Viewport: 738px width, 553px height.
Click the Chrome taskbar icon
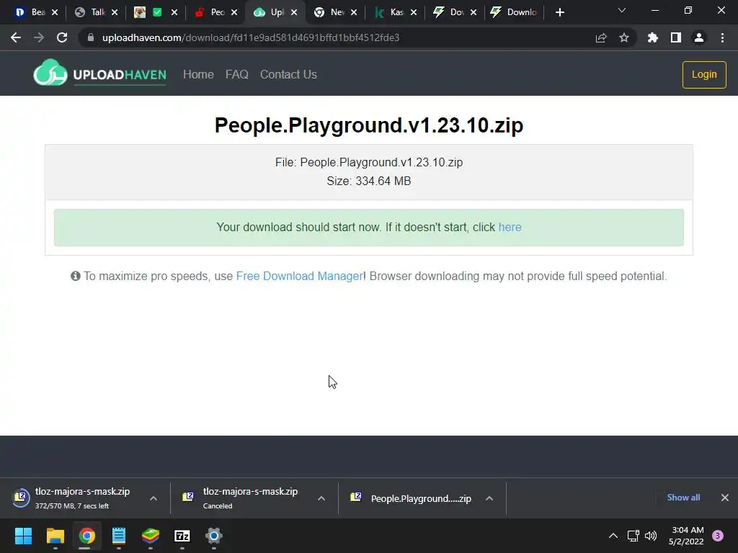tap(87, 536)
